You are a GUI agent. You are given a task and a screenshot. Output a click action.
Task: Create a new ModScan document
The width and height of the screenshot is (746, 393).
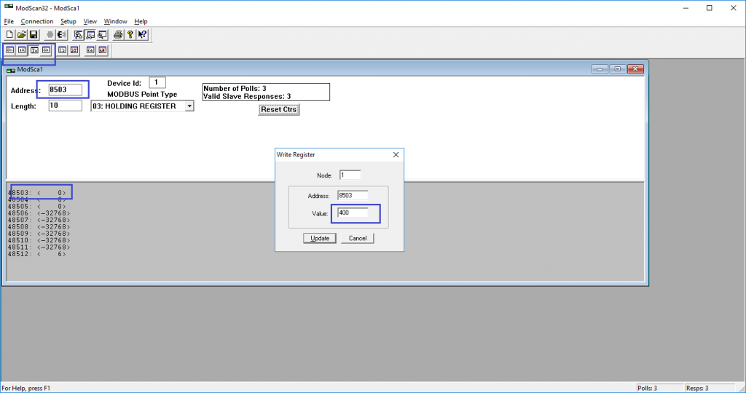(9, 35)
